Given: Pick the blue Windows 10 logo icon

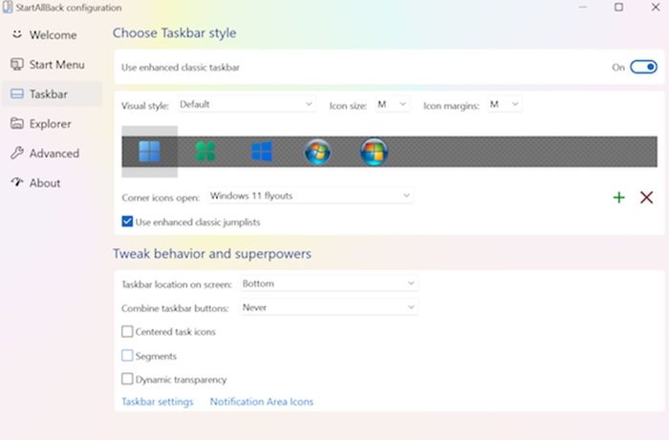Looking at the screenshot, I should [262, 151].
